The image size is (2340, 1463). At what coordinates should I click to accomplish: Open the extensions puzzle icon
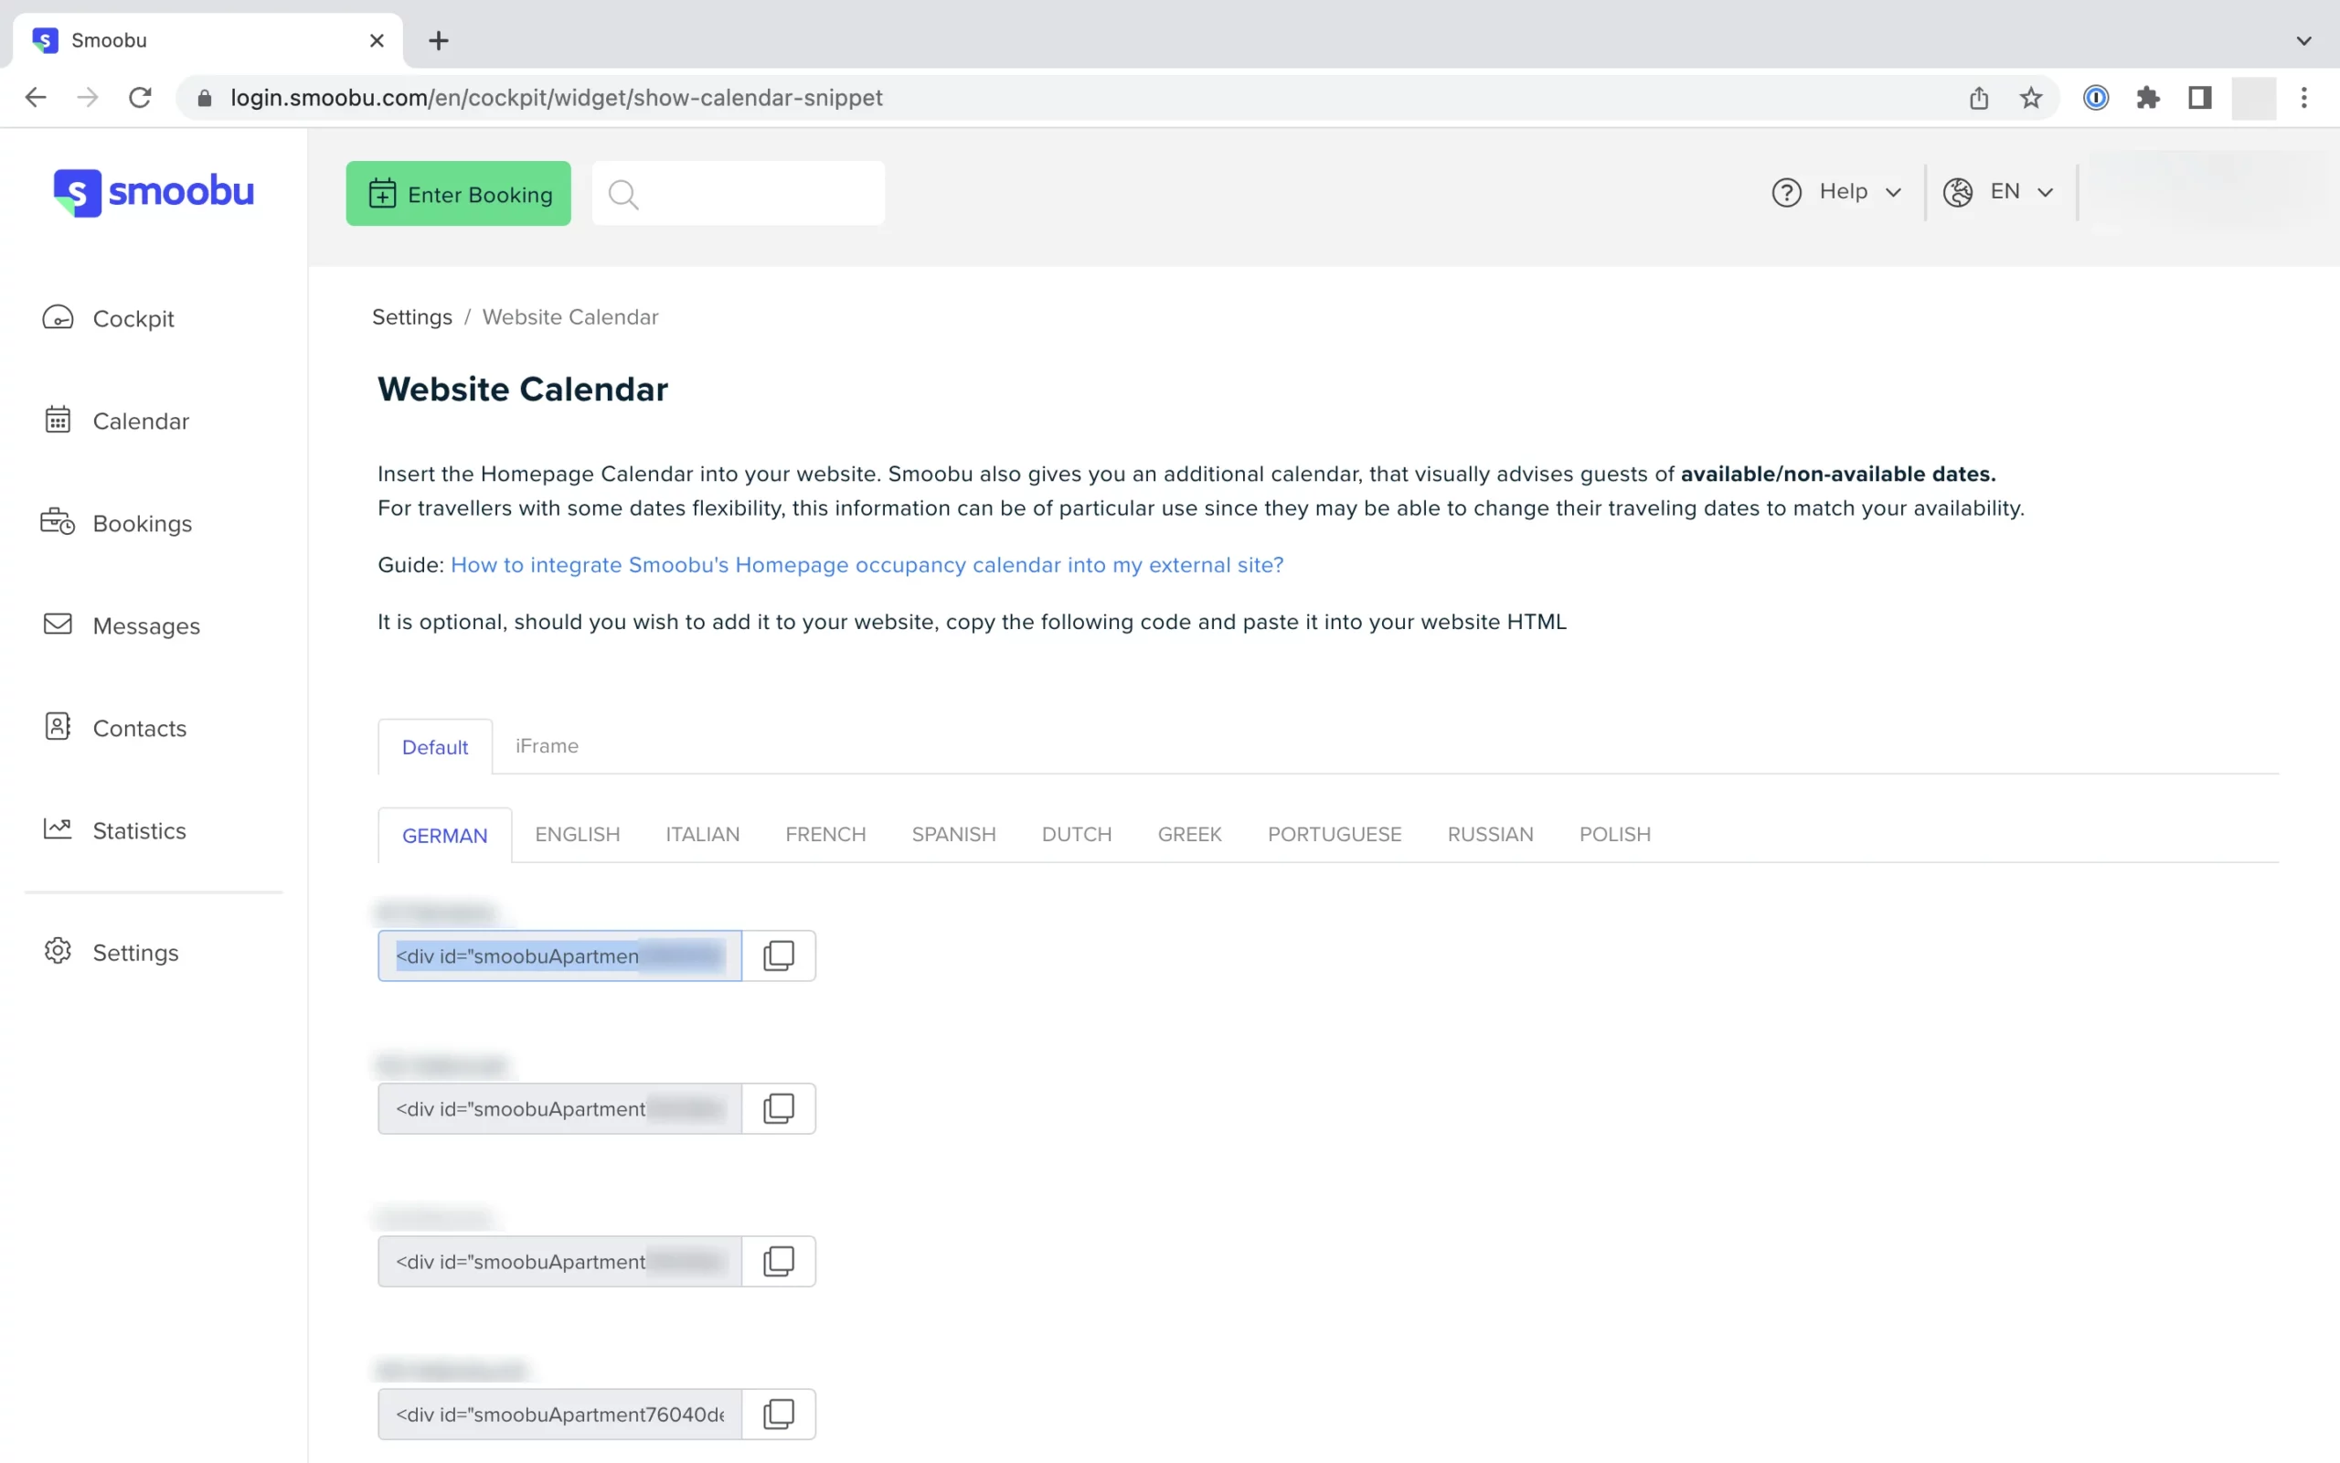pyautogui.click(x=2147, y=98)
